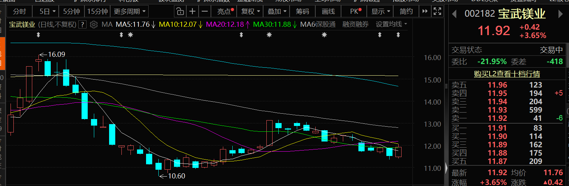Activate the 画线 drawing tool
This screenshot has width=569, height=186.
click(x=328, y=11)
